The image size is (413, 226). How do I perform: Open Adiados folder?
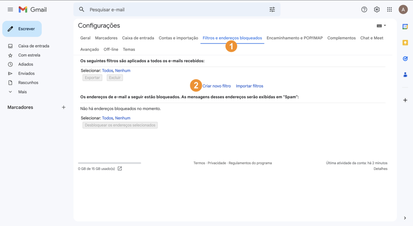click(26, 64)
